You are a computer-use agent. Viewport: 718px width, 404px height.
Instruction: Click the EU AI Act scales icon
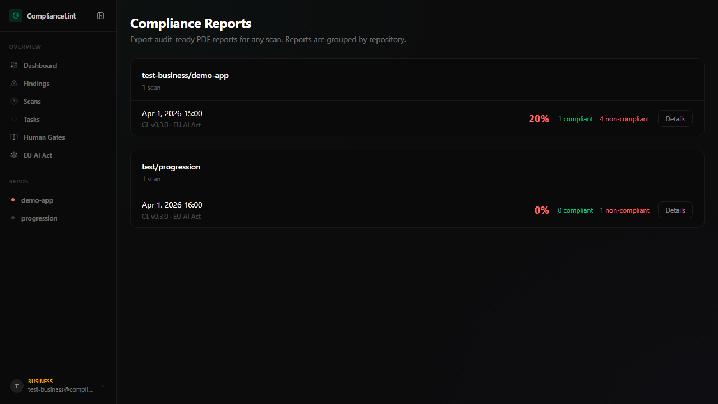click(14, 155)
